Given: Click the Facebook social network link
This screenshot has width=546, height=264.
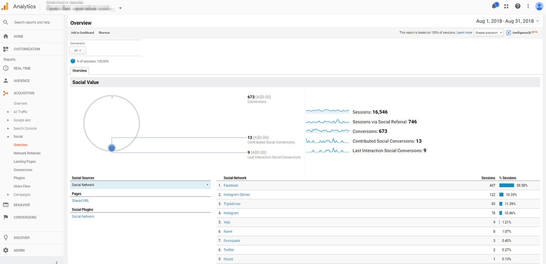Looking at the screenshot, I should pos(230,185).
